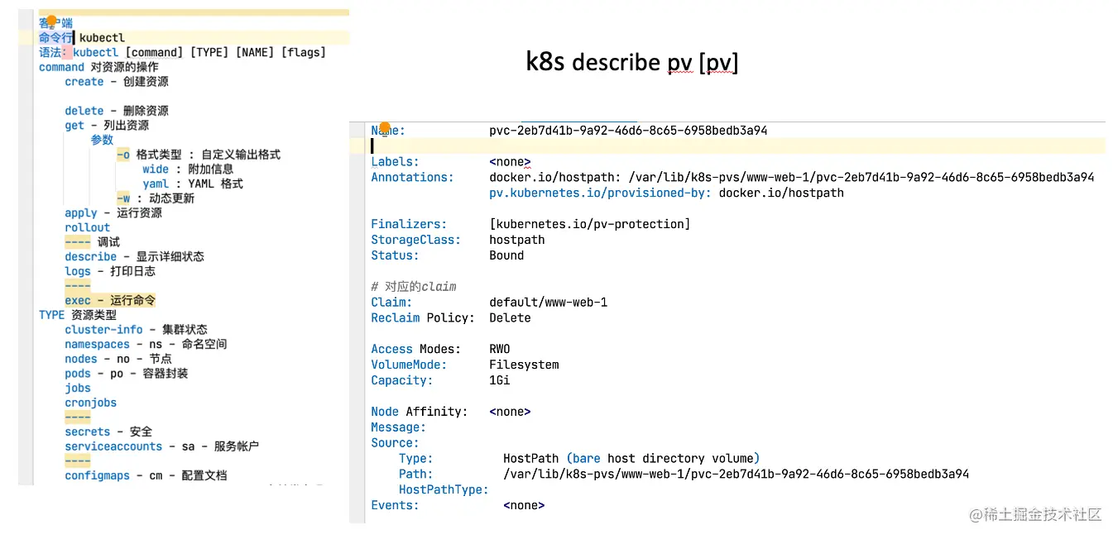The width and height of the screenshot is (1118, 539).
Task: Click the 'cronjobs' resource type line
Action: pyautogui.click(x=91, y=403)
